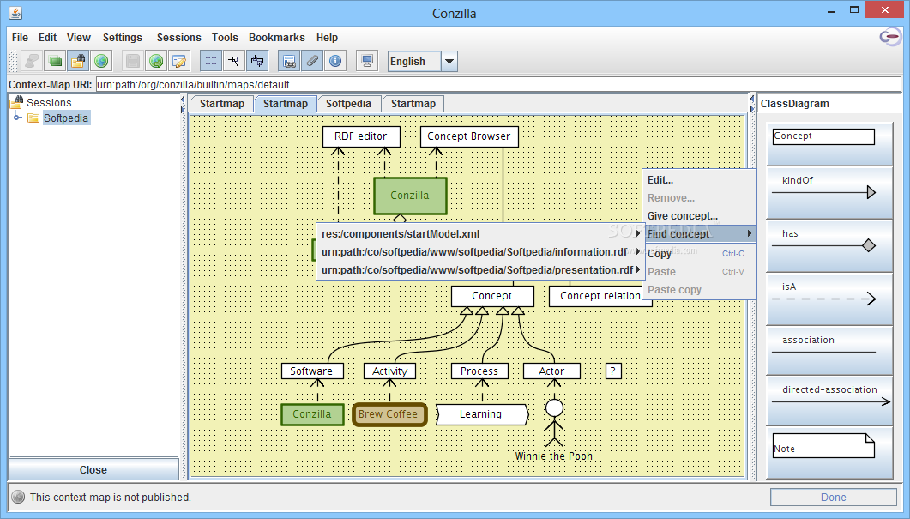
Task: Expand the Softpedia session tree node
Action: 18,118
